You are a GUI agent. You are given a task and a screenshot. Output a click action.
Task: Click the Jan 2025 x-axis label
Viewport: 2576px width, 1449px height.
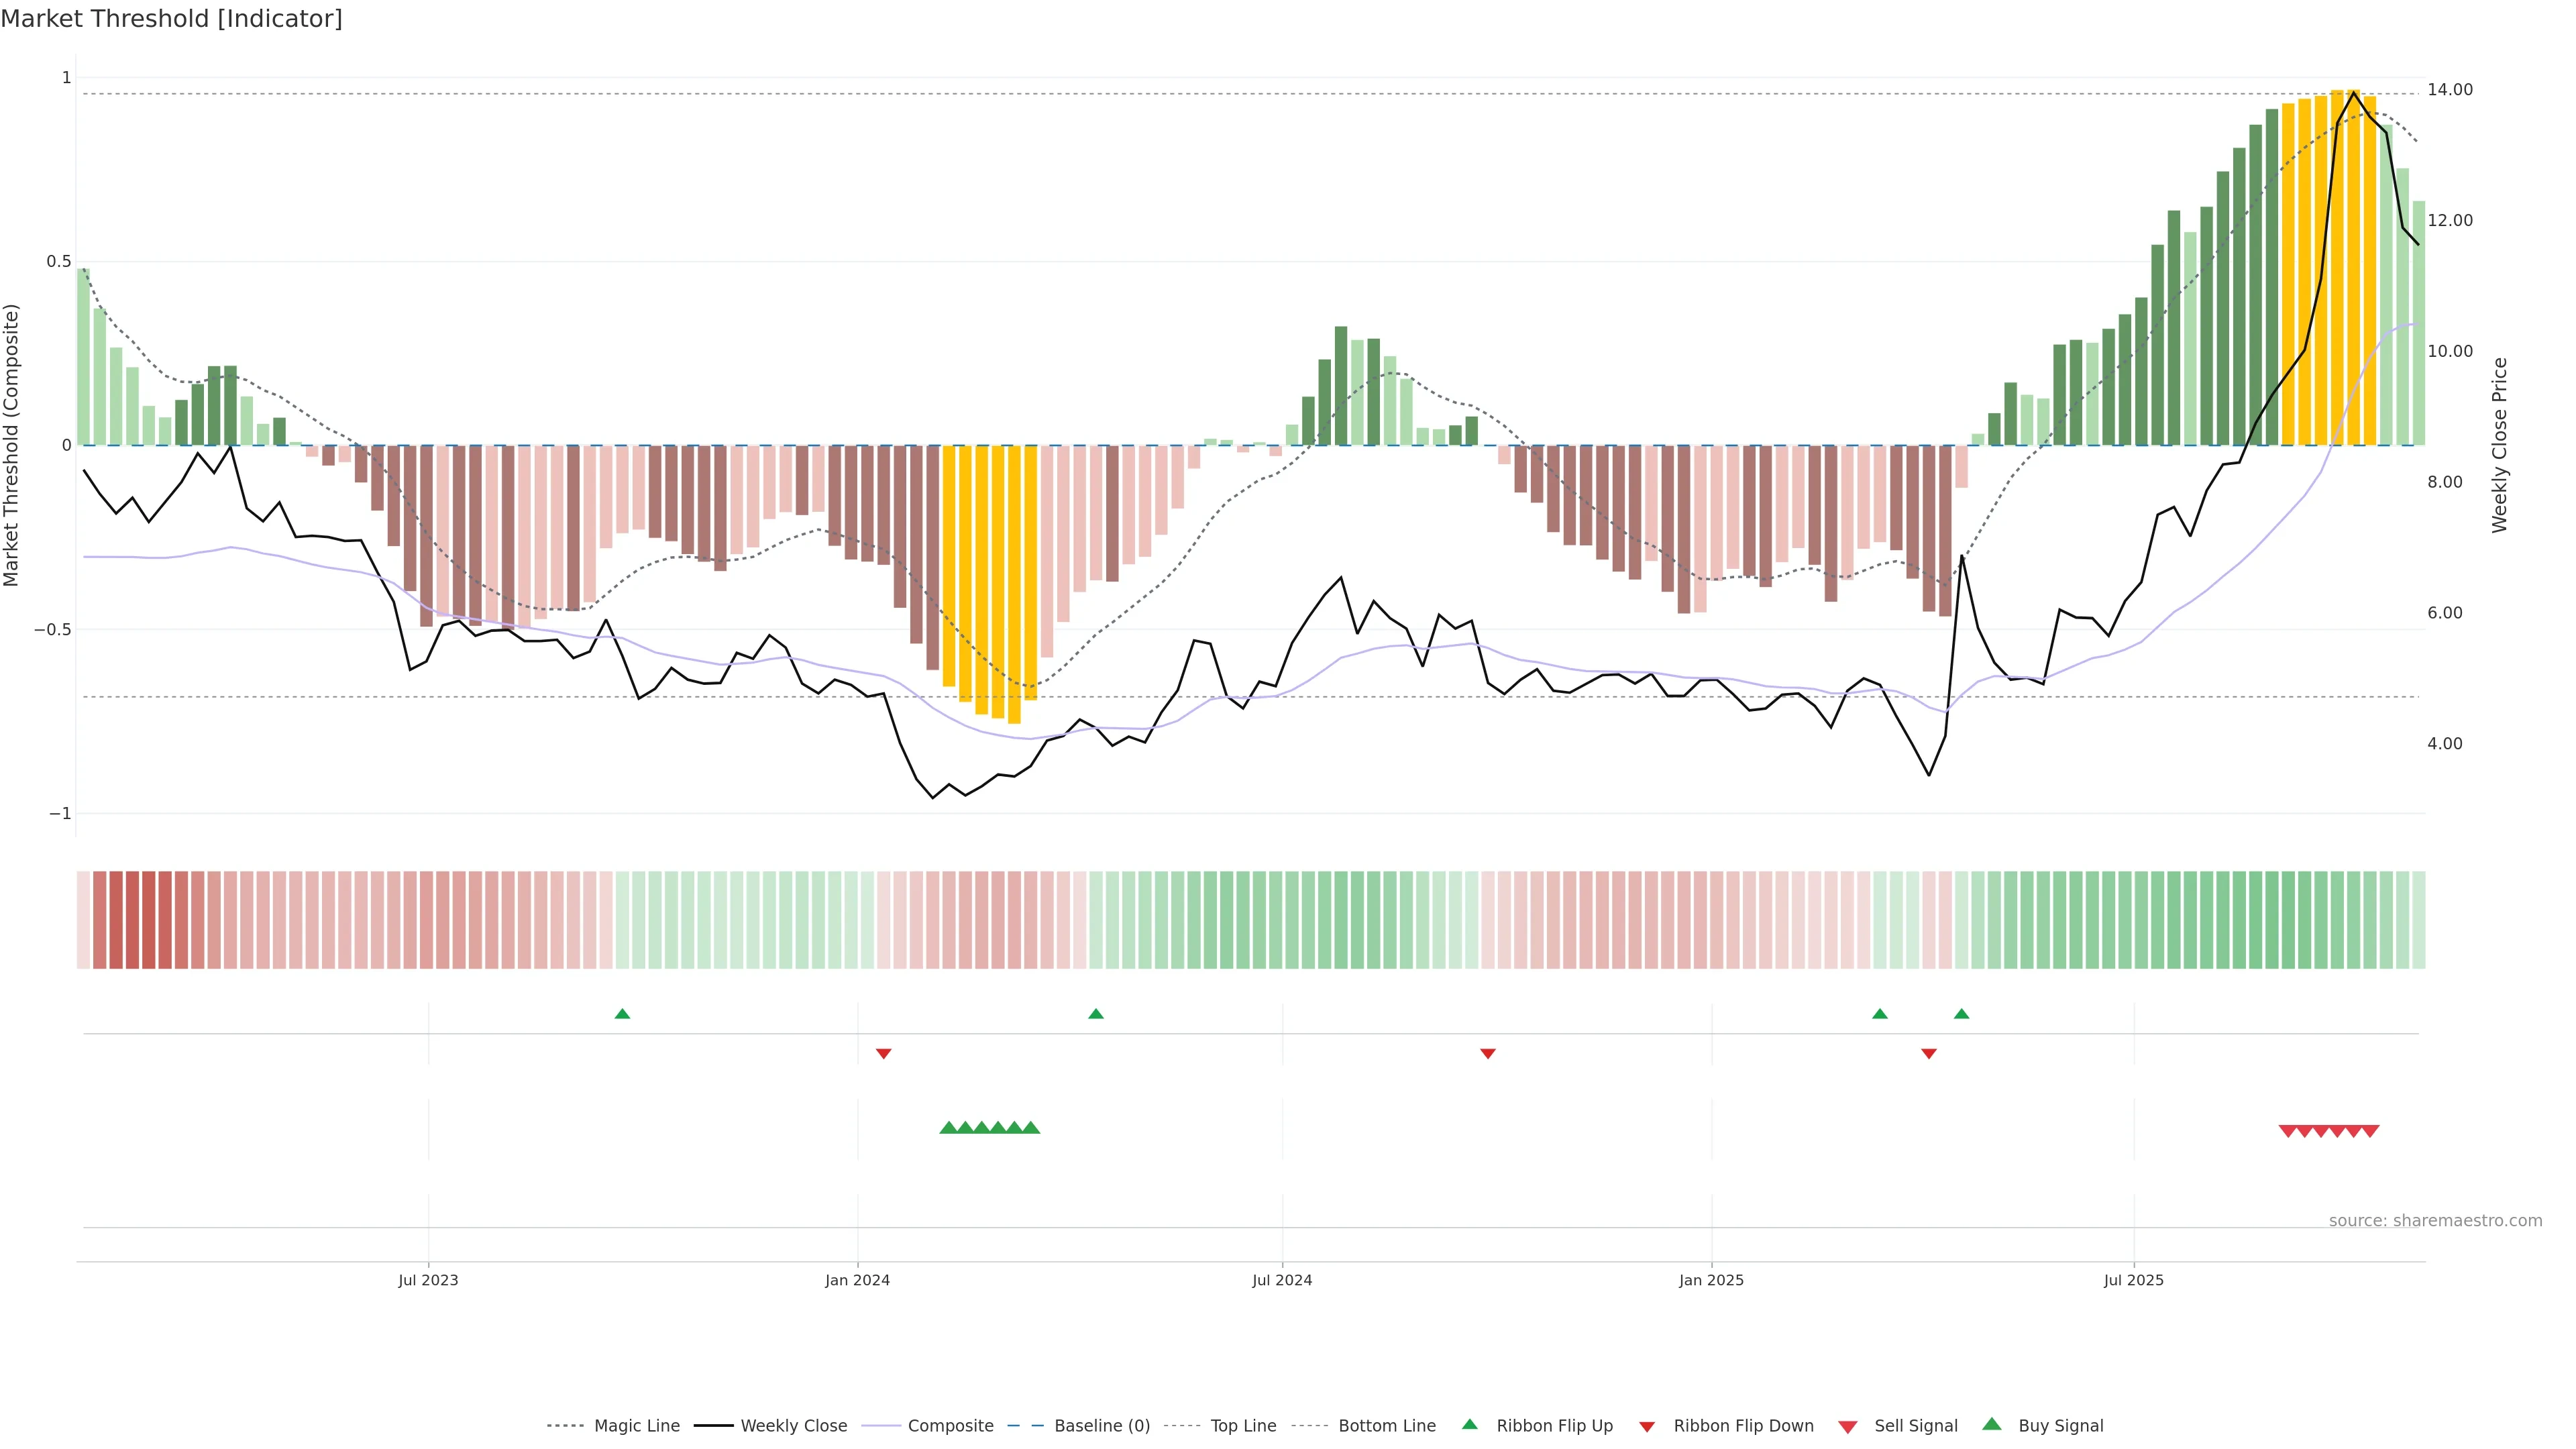1711,1280
